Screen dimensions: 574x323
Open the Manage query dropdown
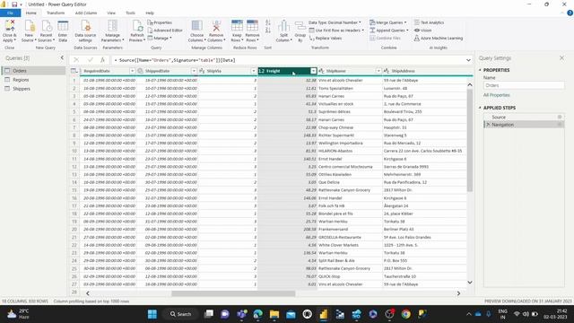(160, 38)
